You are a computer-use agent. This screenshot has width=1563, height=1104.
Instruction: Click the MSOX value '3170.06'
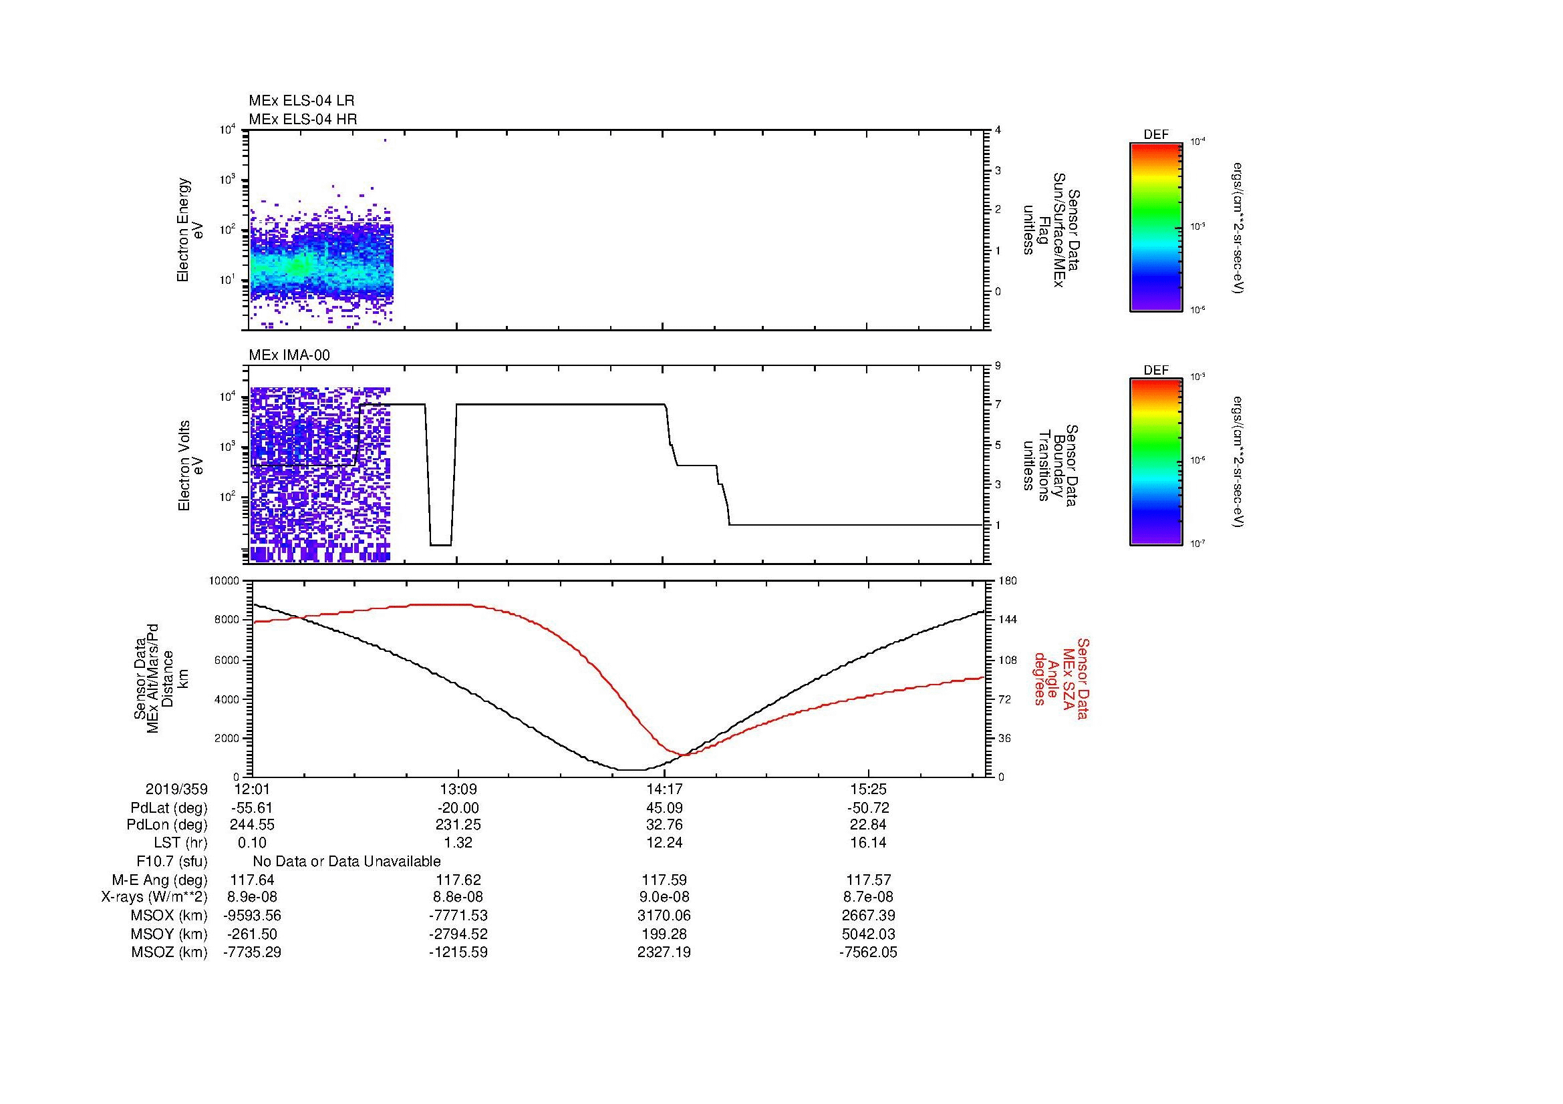point(664,916)
